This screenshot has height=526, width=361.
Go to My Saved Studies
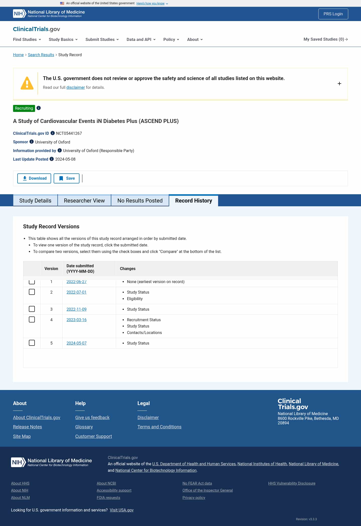pos(325,39)
